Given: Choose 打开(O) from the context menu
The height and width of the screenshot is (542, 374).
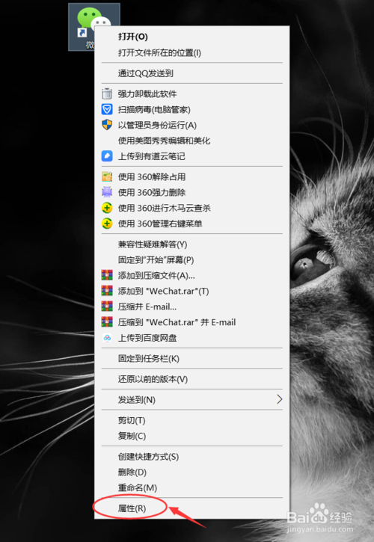Looking at the screenshot, I should point(191,37).
